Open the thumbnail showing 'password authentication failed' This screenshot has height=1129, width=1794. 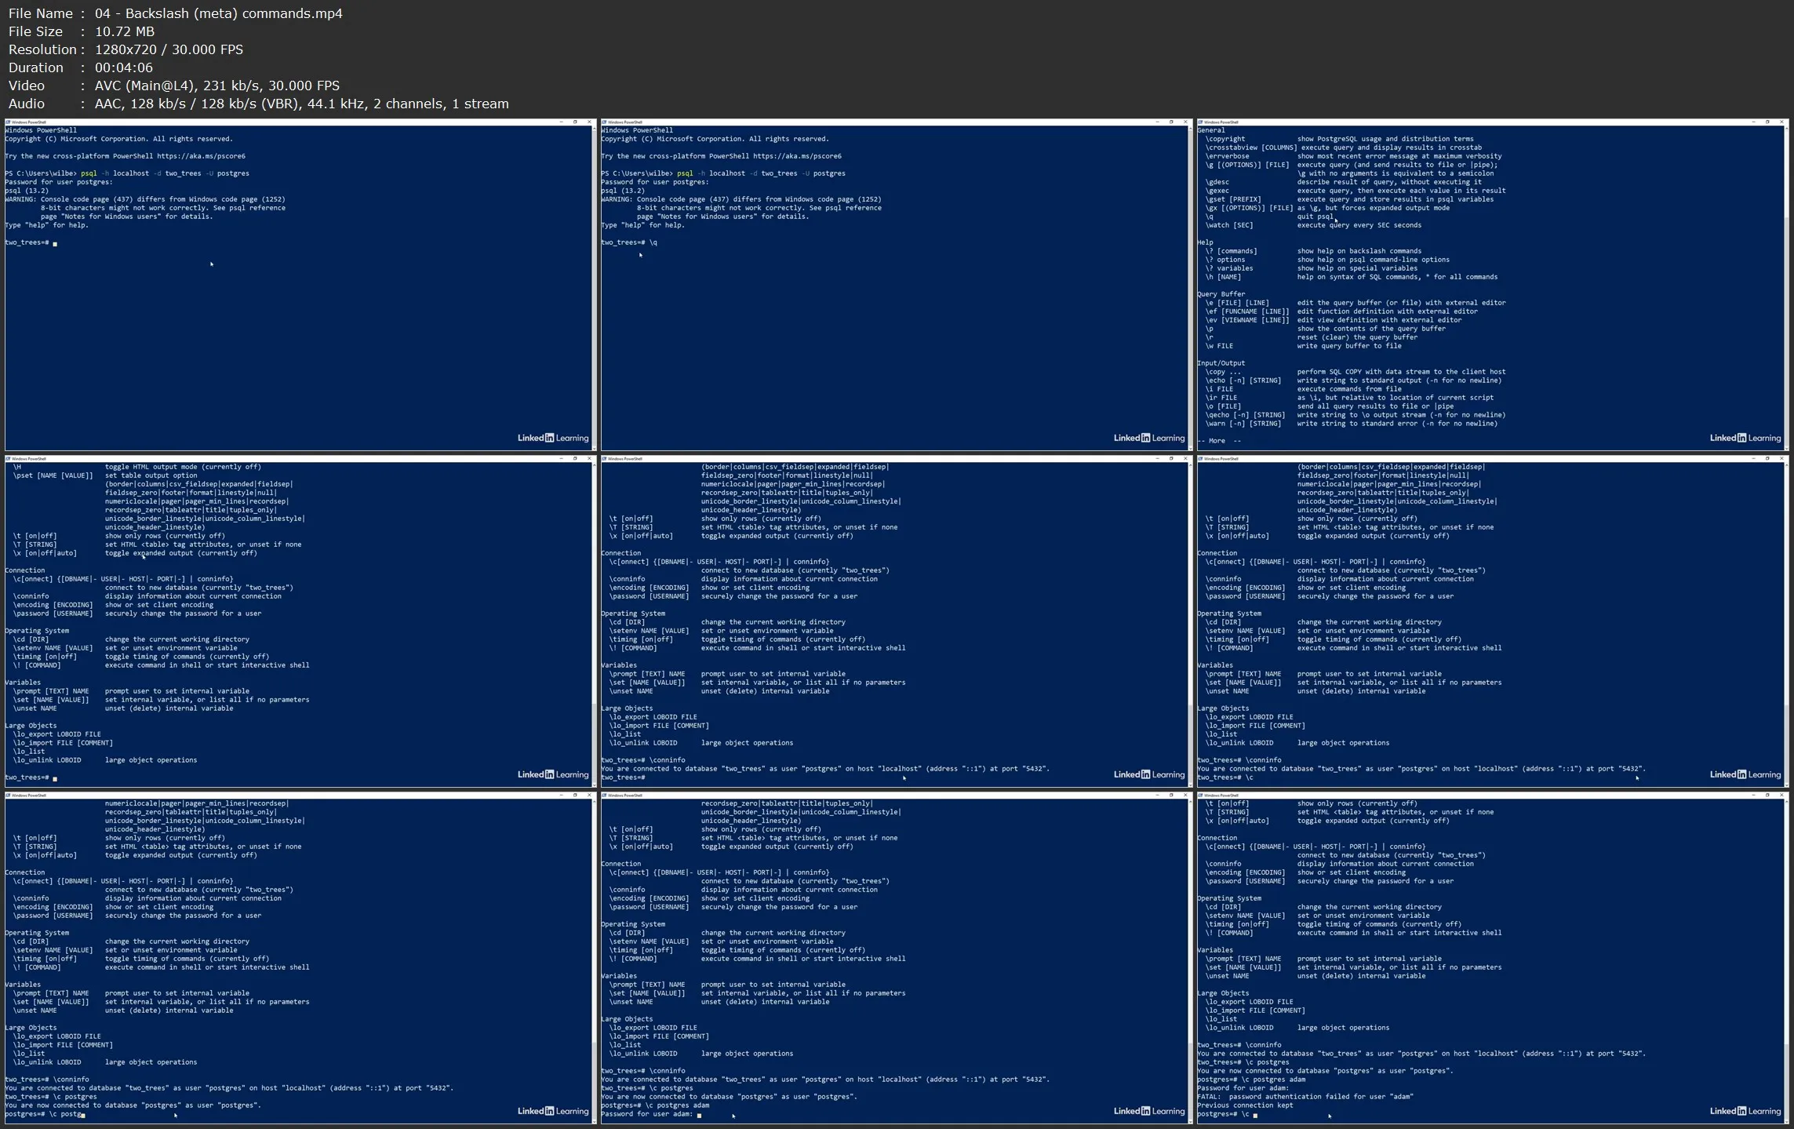1491,959
